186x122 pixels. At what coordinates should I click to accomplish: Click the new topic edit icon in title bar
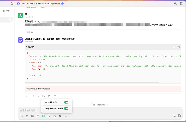point(12,3)
